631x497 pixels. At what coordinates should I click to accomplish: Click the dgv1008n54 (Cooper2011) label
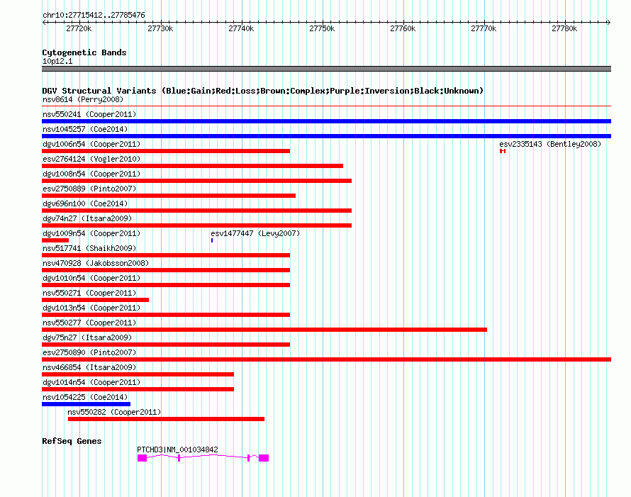click(x=91, y=174)
